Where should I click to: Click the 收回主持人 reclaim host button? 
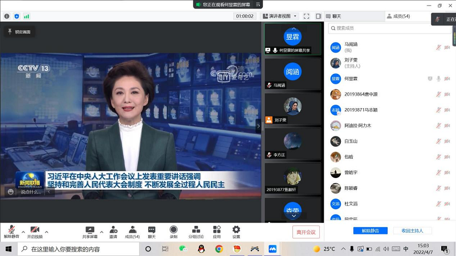(x=412, y=231)
